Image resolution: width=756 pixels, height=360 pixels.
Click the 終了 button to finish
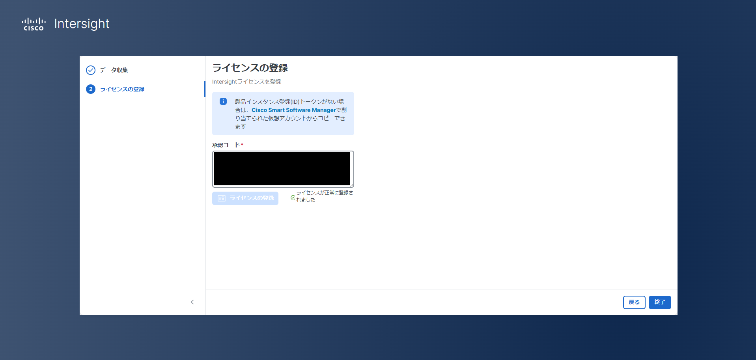click(659, 302)
